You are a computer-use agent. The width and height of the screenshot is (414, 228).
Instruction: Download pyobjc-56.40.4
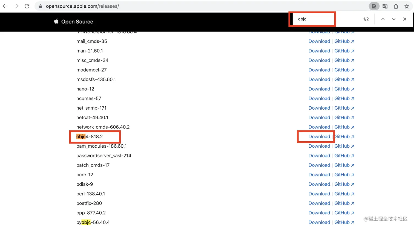coord(319,222)
